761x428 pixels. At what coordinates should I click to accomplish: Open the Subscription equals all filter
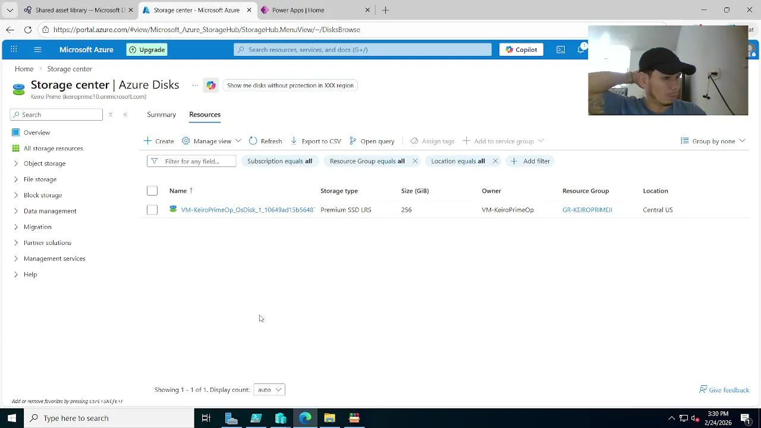[279, 161]
